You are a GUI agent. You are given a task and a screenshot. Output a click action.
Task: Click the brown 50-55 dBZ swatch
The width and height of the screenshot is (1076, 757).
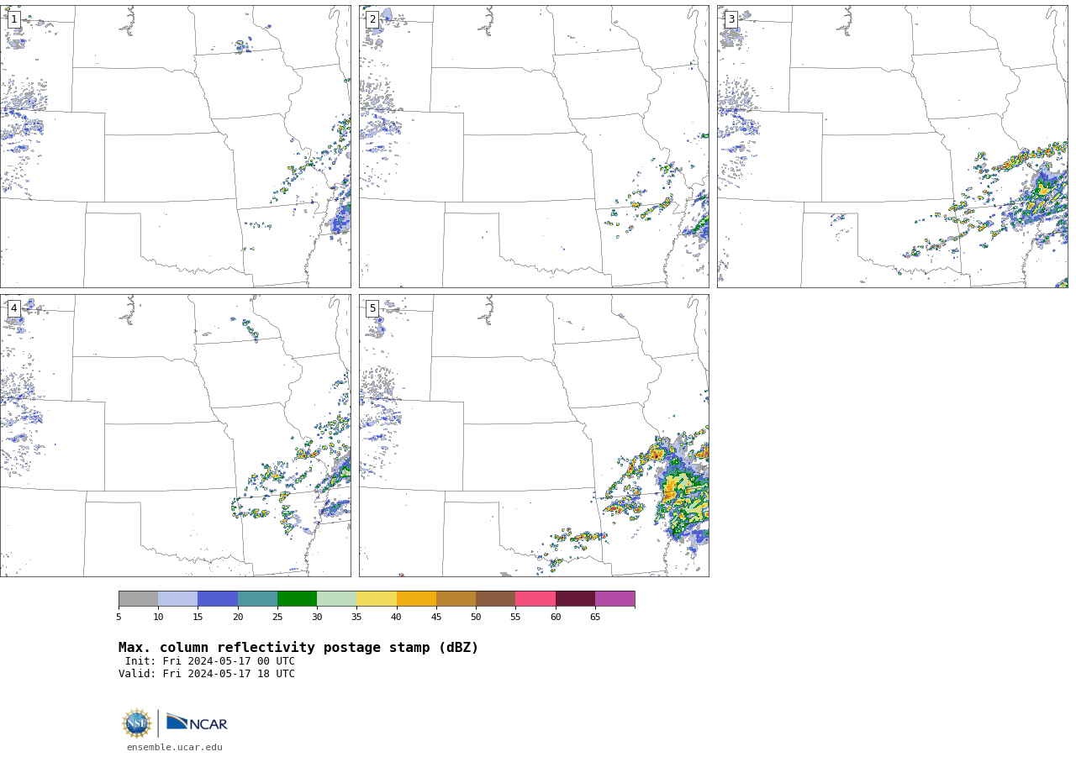(496, 599)
